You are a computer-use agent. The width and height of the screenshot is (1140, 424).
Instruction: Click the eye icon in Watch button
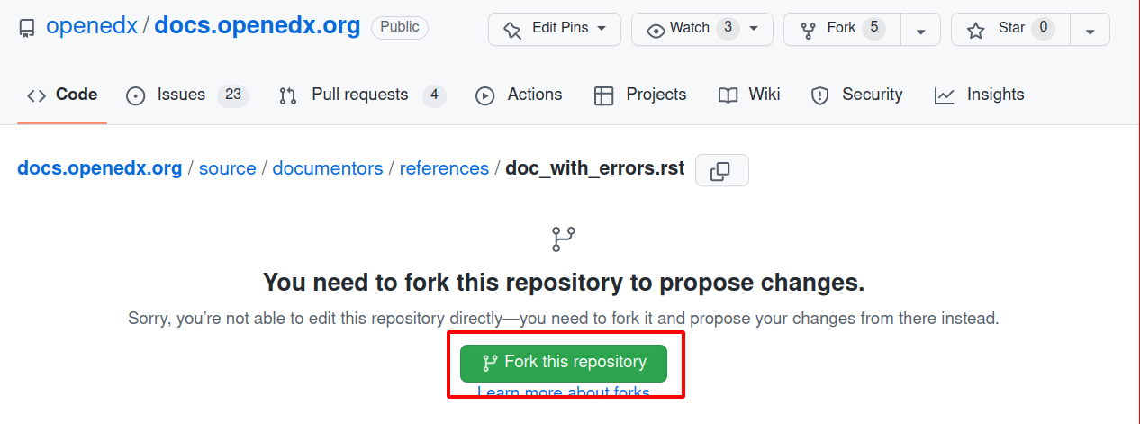656,30
